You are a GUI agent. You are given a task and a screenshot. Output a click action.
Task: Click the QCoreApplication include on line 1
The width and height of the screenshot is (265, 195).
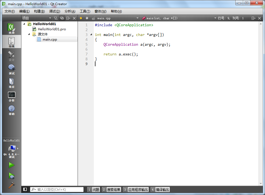[134, 25]
